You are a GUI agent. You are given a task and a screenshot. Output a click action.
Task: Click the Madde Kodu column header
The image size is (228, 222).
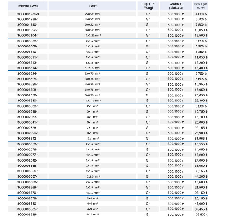coord(28,6)
